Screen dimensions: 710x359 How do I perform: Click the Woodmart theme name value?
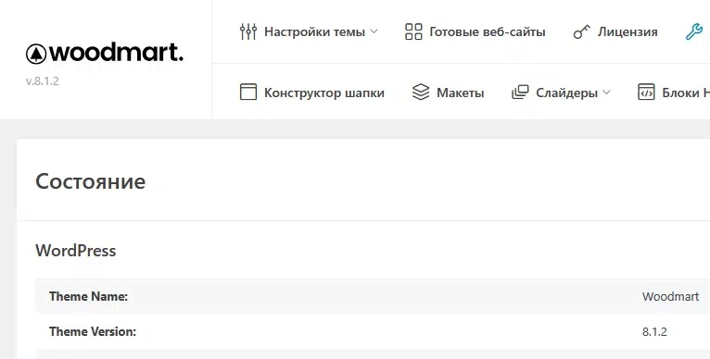(x=670, y=297)
